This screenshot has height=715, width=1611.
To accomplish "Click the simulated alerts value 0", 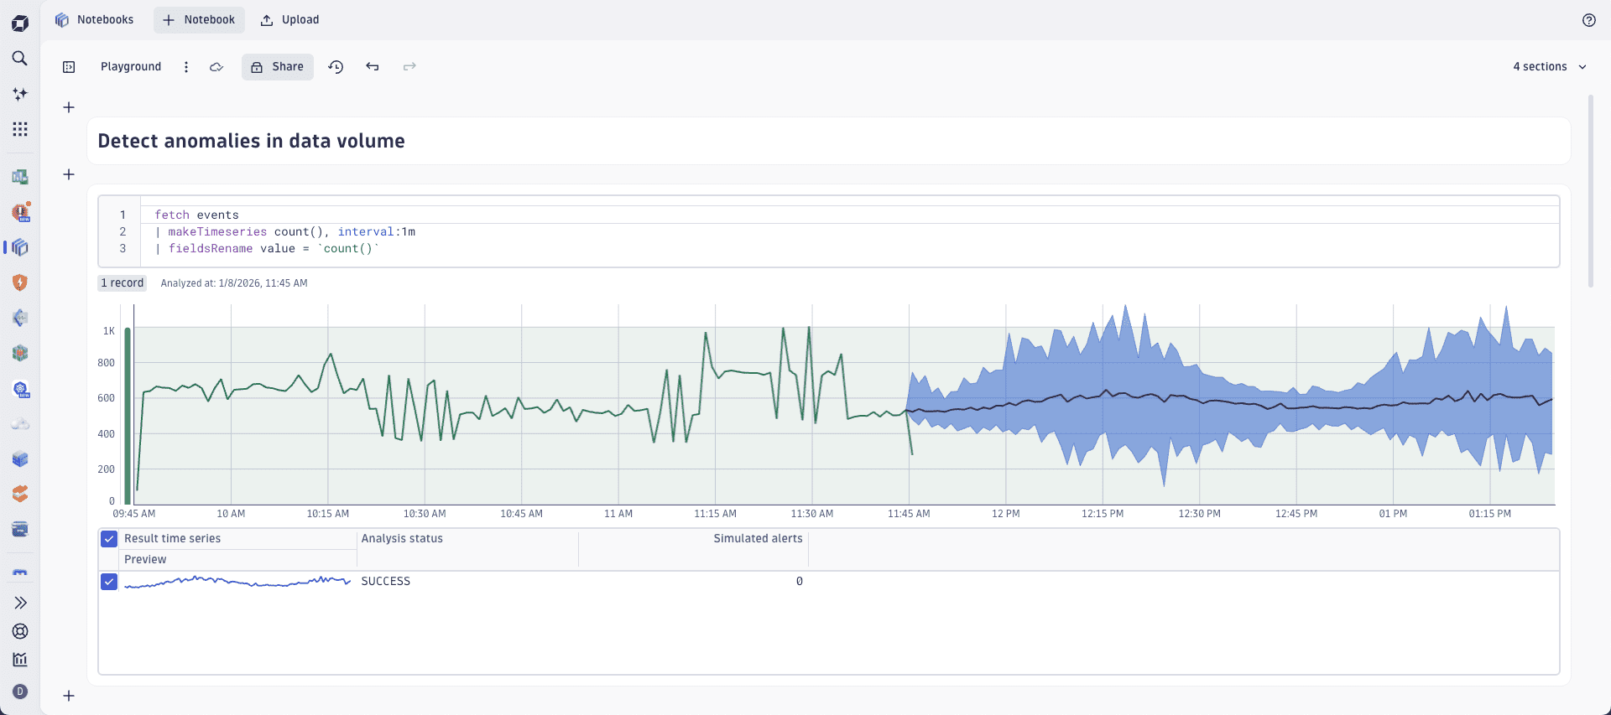I will coord(800,582).
